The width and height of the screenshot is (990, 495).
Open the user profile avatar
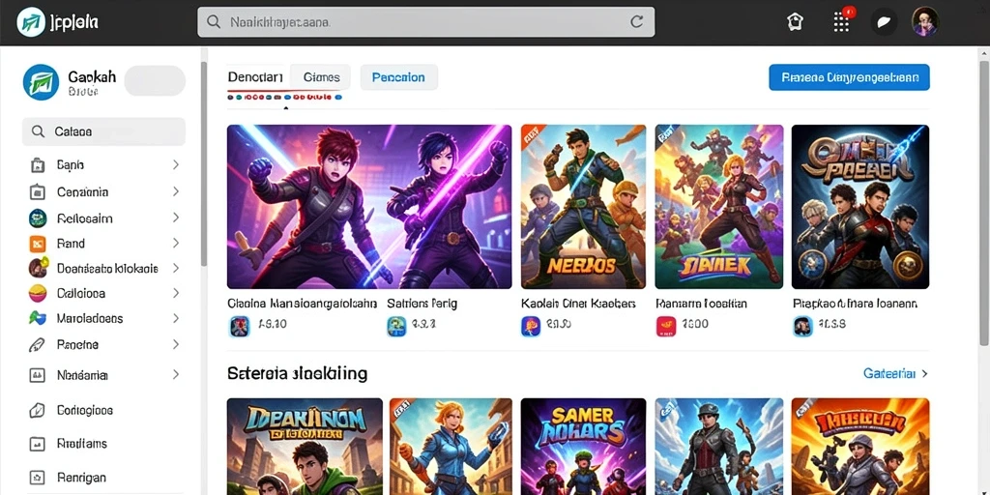tap(925, 22)
